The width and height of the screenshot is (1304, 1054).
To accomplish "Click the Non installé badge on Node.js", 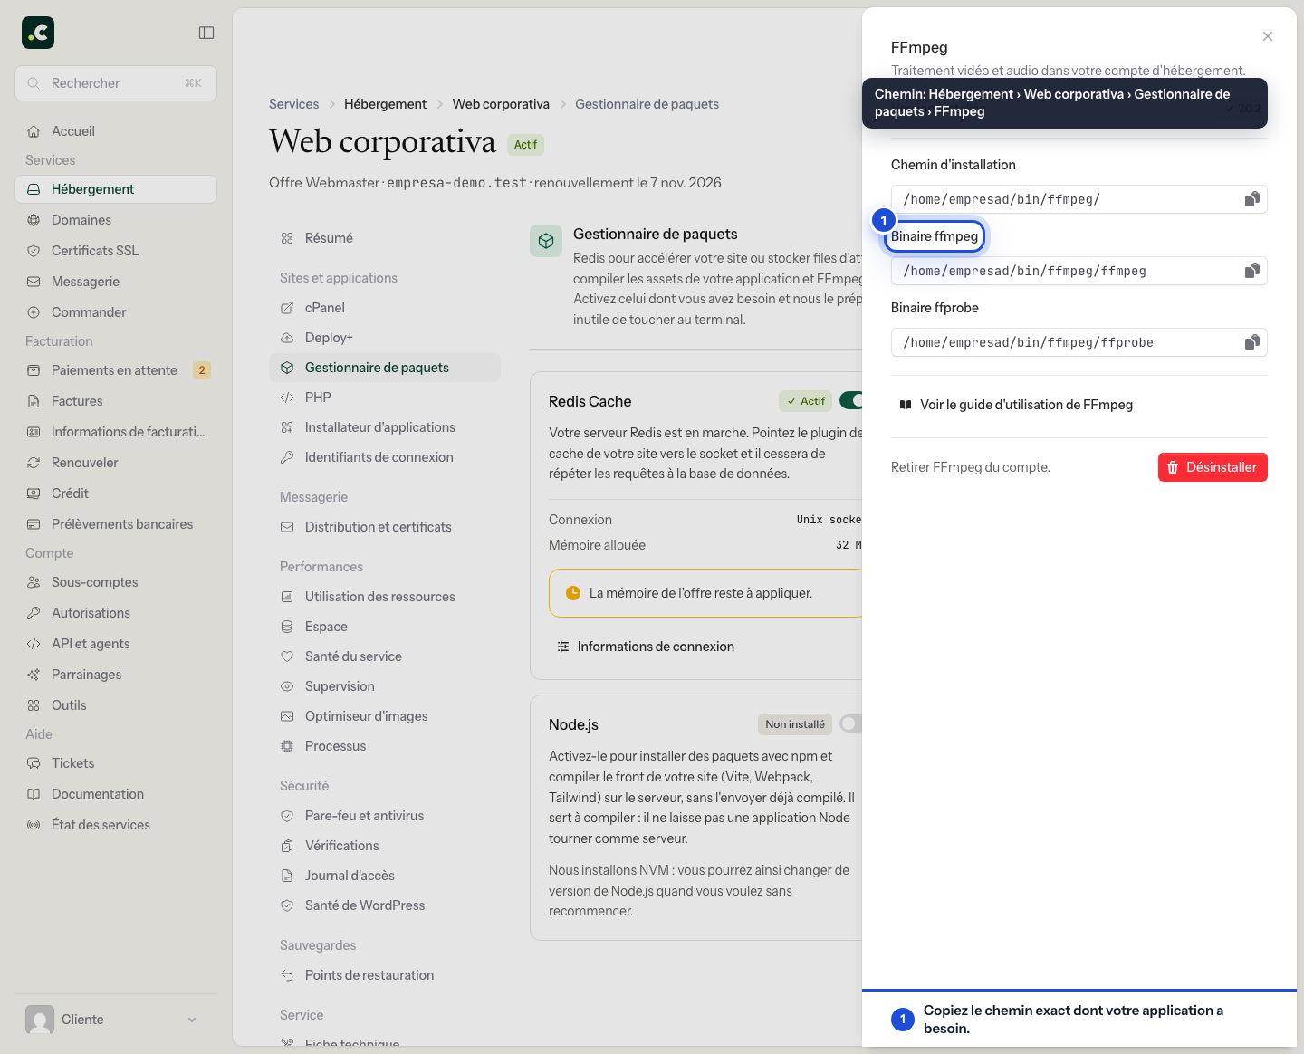I will 795,724.
